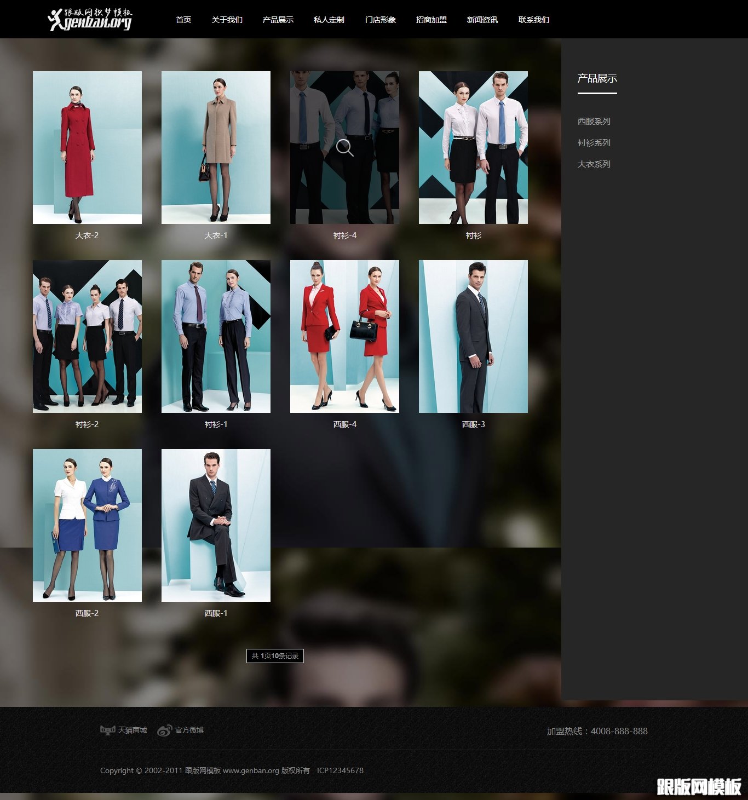The height and width of the screenshot is (800, 748).
Task: Open the 大衣系列 category in sidebar
Action: 594,164
